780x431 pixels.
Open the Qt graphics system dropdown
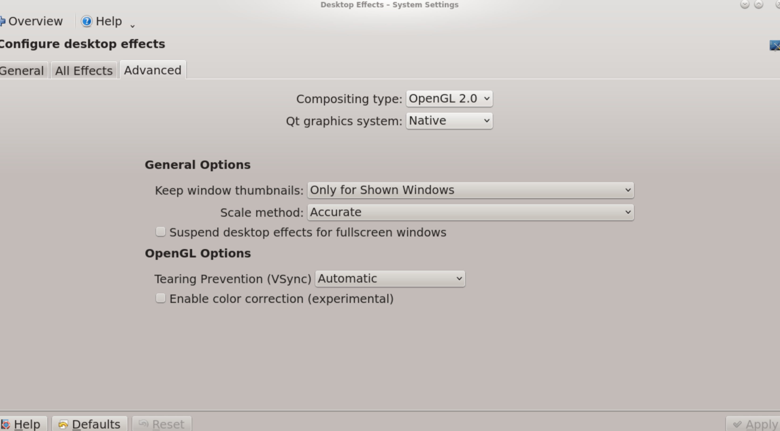point(449,120)
